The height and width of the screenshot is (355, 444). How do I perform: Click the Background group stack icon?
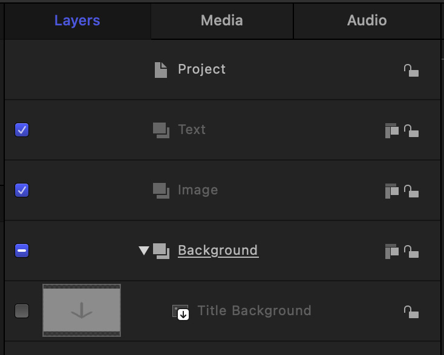click(161, 251)
